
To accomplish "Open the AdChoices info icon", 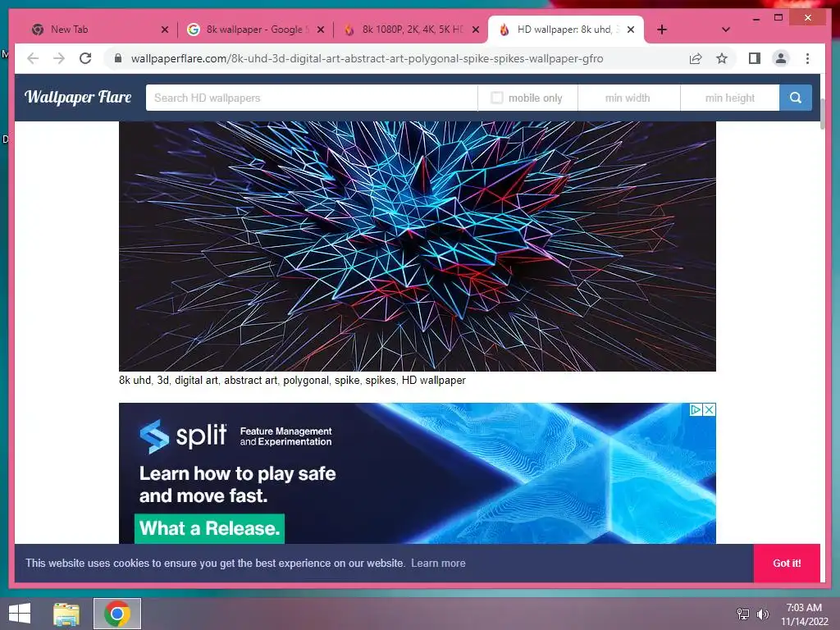I will pos(696,410).
